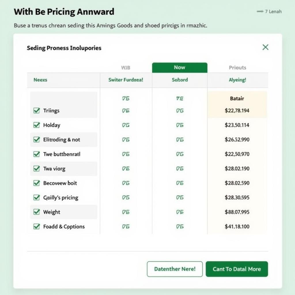Switch to the Now tab
The image size is (295, 295).
click(x=179, y=67)
